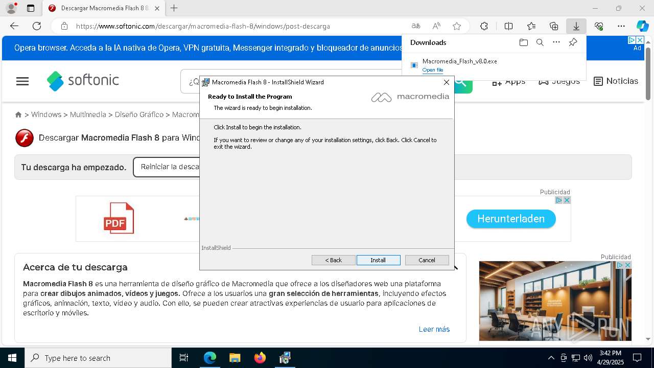
Task: Open notification center icon
Action: (637, 358)
